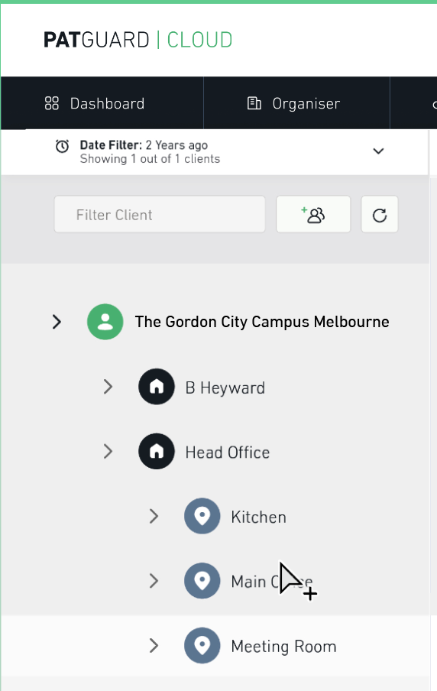This screenshot has height=691, width=437.
Task: Click the refresh client list icon
Action: pos(379,214)
